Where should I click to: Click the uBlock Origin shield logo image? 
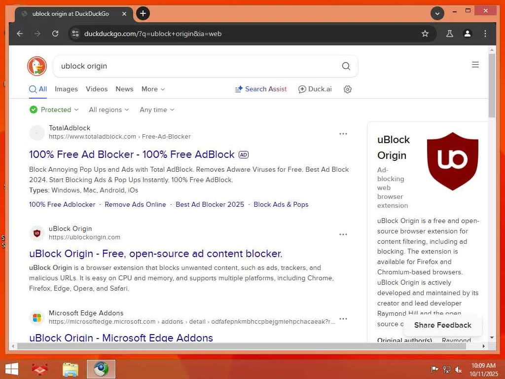(453, 161)
